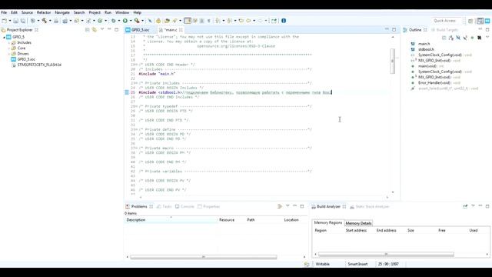The width and height of the screenshot is (492, 277).
Task: Click the Outline panel title icon
Action: [x=405, y=30]
